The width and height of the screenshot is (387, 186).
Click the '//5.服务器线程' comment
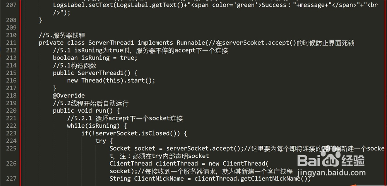(62, 35)
